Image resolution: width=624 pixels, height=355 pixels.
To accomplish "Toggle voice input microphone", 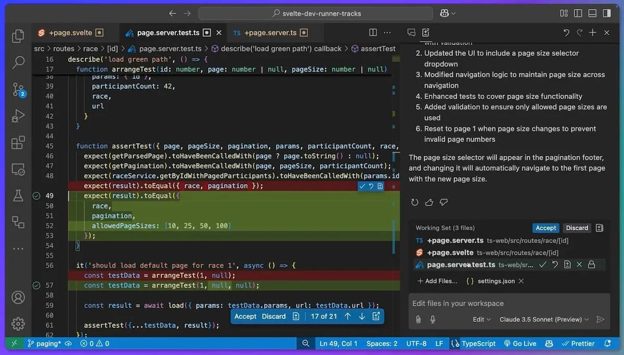I will pos(433,320).
